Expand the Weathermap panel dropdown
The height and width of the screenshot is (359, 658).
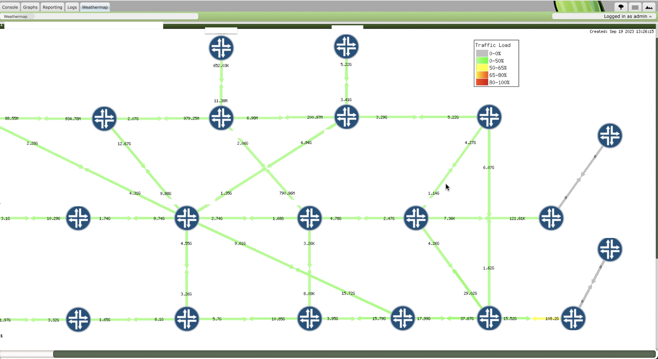(16, 16)
